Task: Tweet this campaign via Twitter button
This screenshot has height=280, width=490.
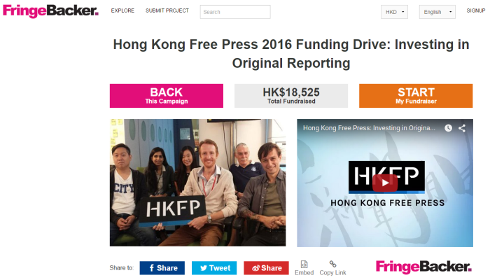Action: click(x=214, y=268)
